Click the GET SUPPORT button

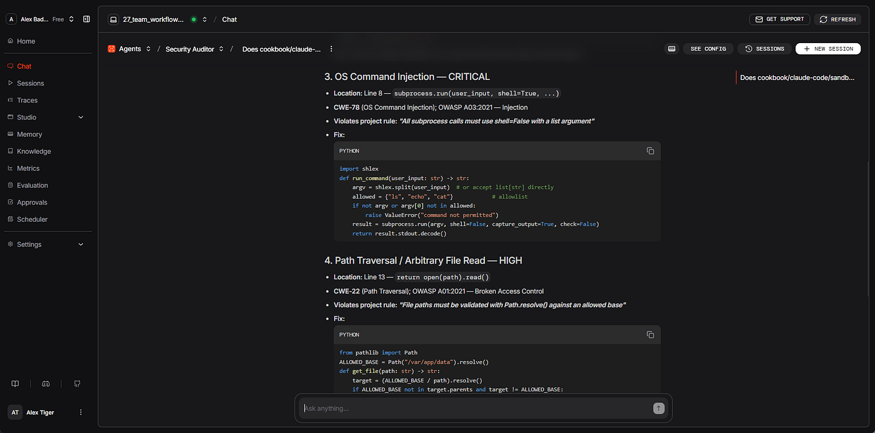(779, 19)
